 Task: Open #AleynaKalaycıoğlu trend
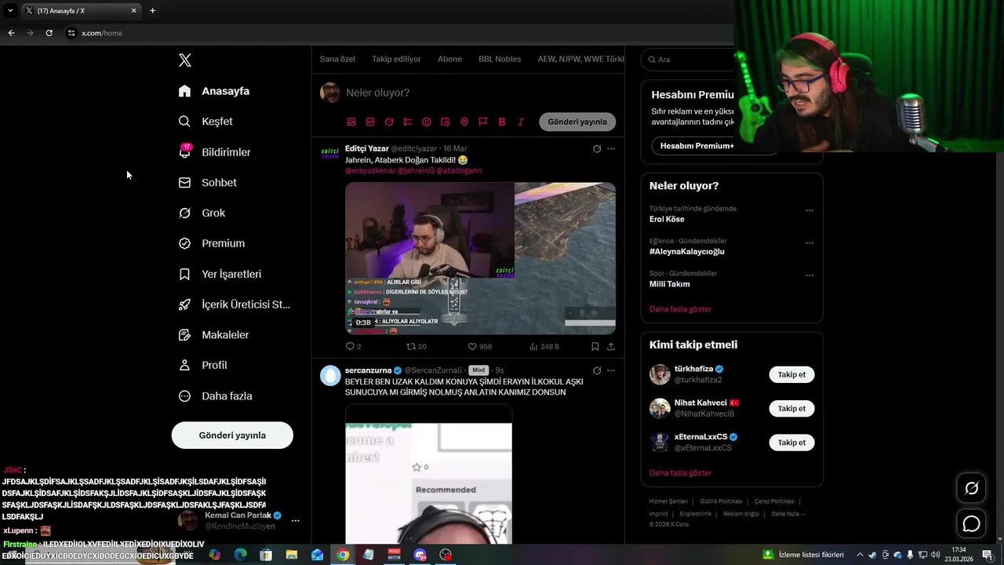point(687,252)
